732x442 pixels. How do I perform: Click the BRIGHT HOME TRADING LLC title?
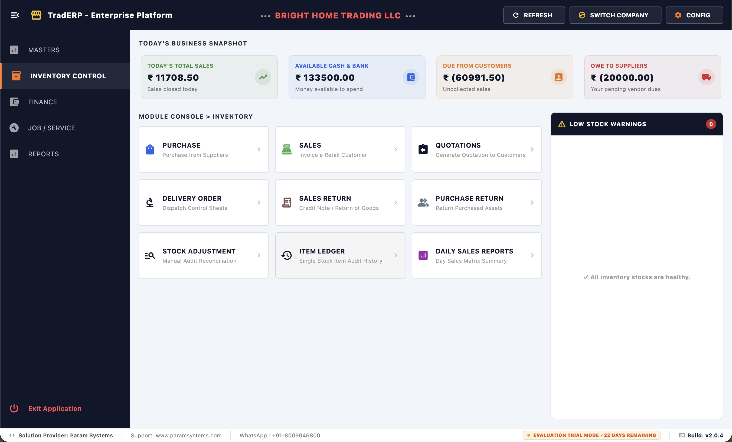click(x=338, y=15)
